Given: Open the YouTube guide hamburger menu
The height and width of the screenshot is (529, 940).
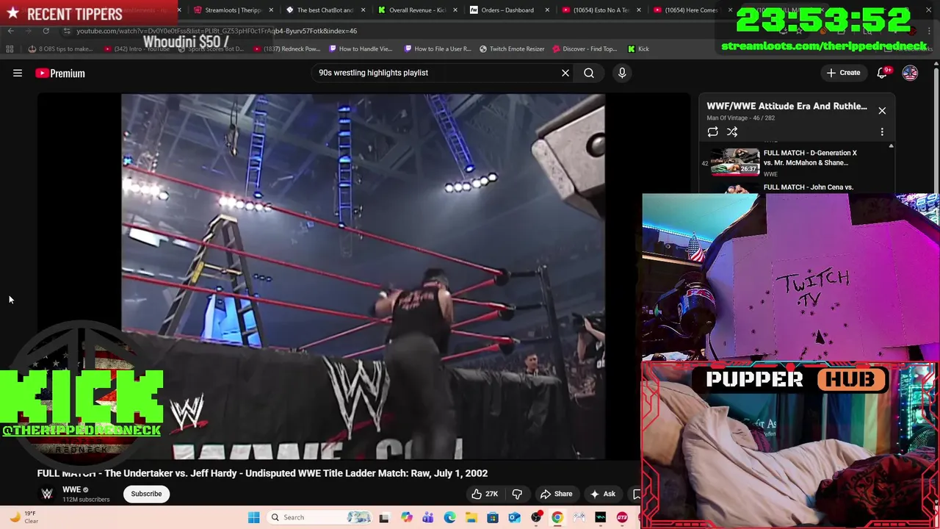Looking at the screenshot, I should (x=18, y=73).
